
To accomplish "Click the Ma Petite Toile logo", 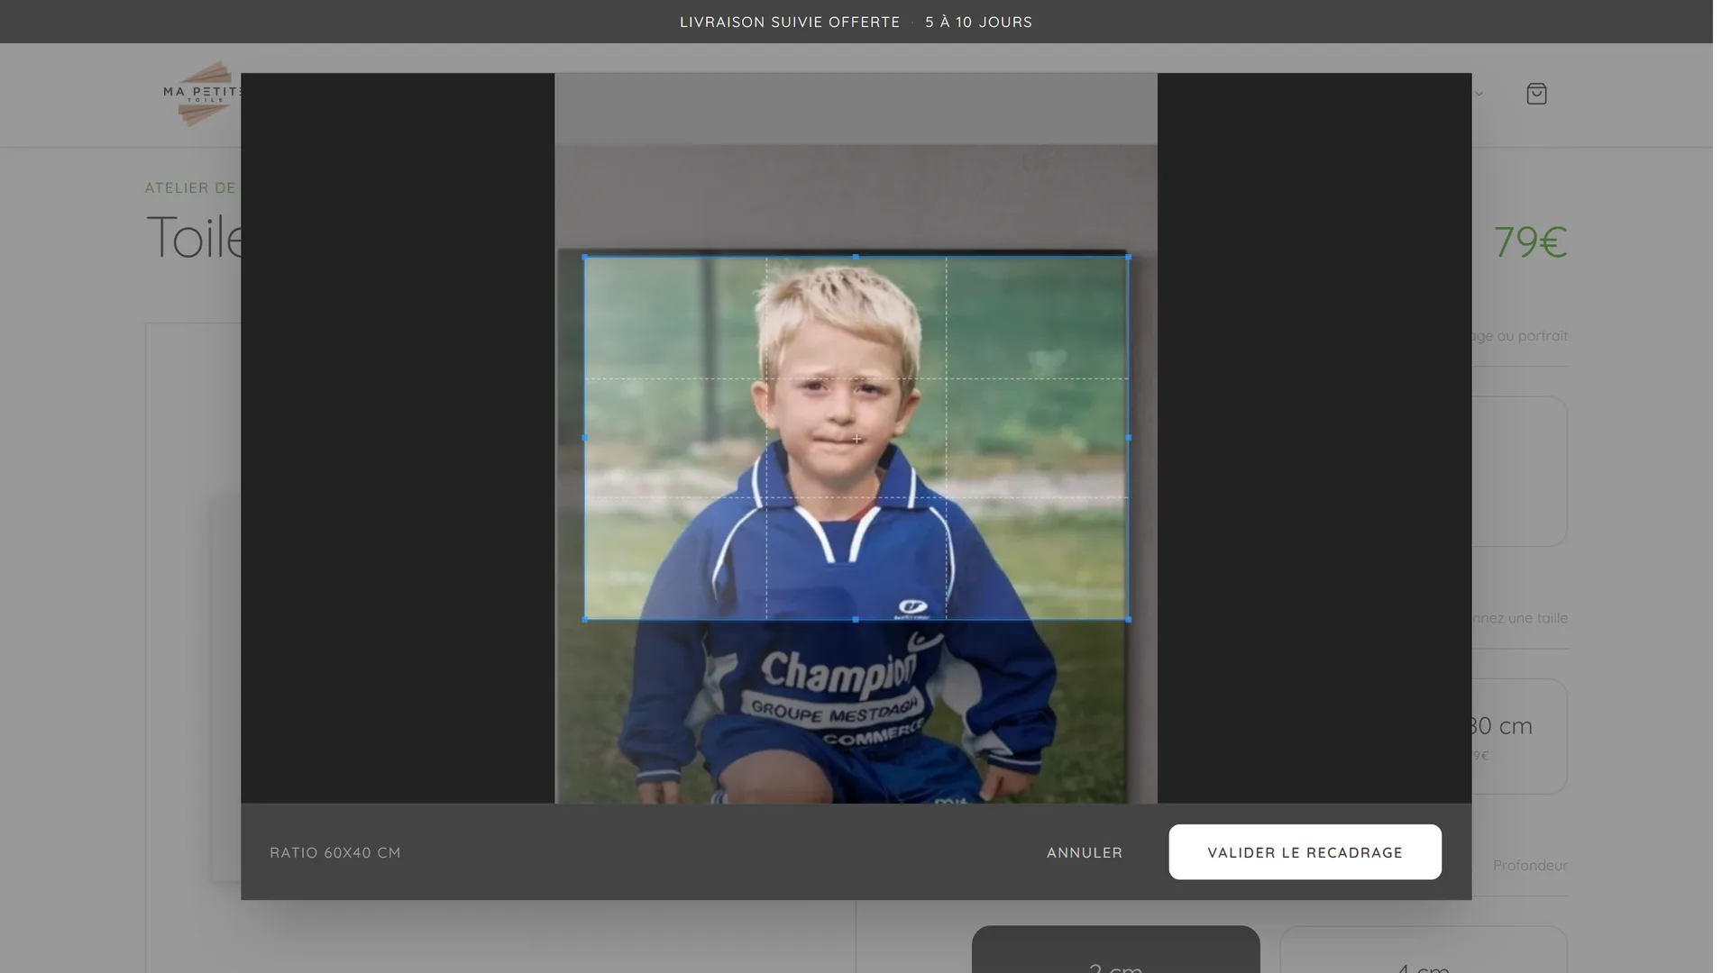I will point(202,94).
